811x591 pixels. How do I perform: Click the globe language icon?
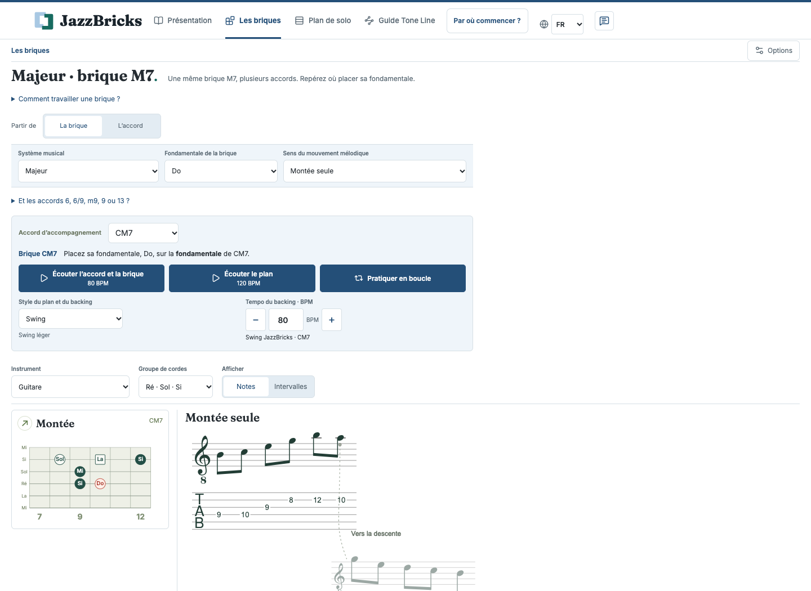(x=544, y=24)
